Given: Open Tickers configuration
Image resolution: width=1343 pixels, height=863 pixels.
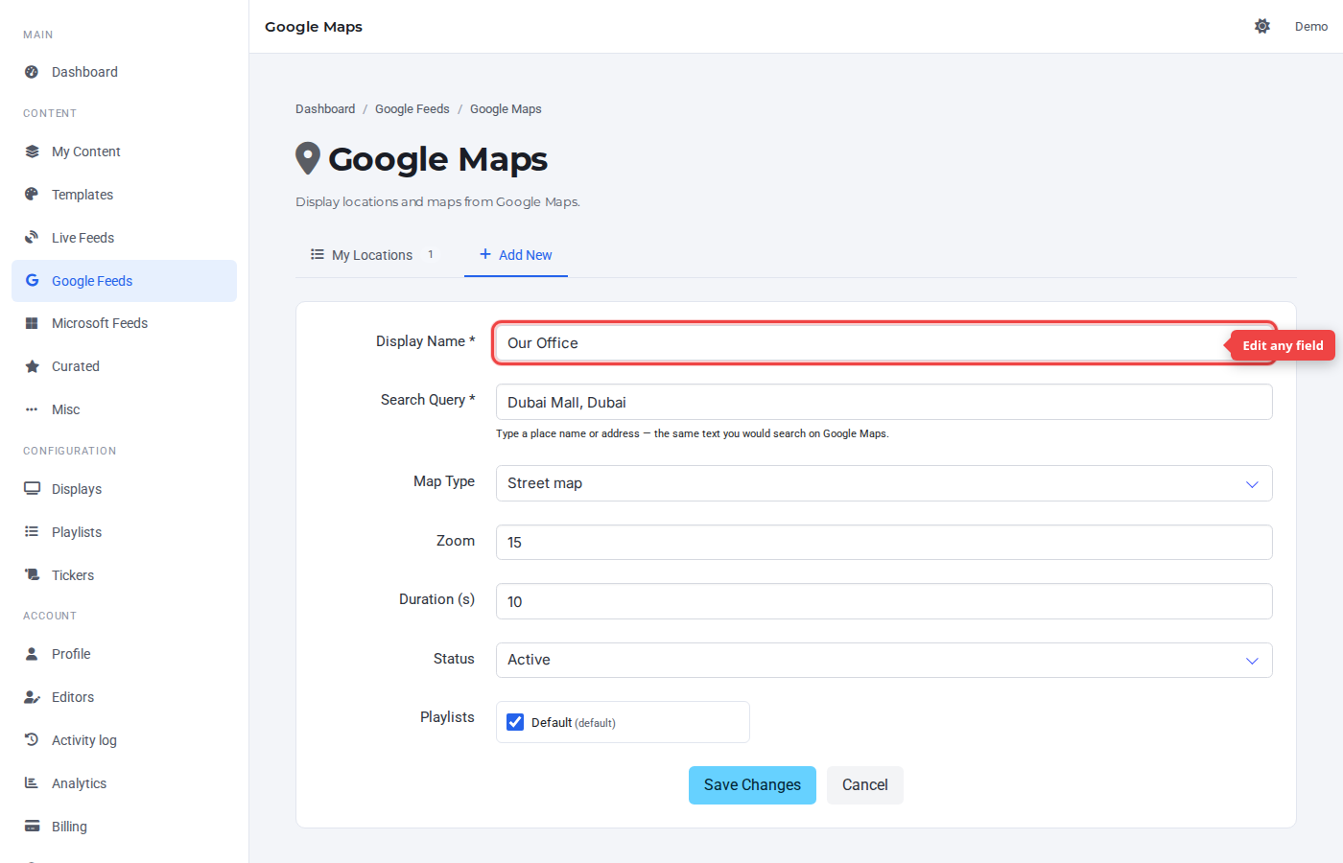Looking at the screenshot, I should pos(124,575).
